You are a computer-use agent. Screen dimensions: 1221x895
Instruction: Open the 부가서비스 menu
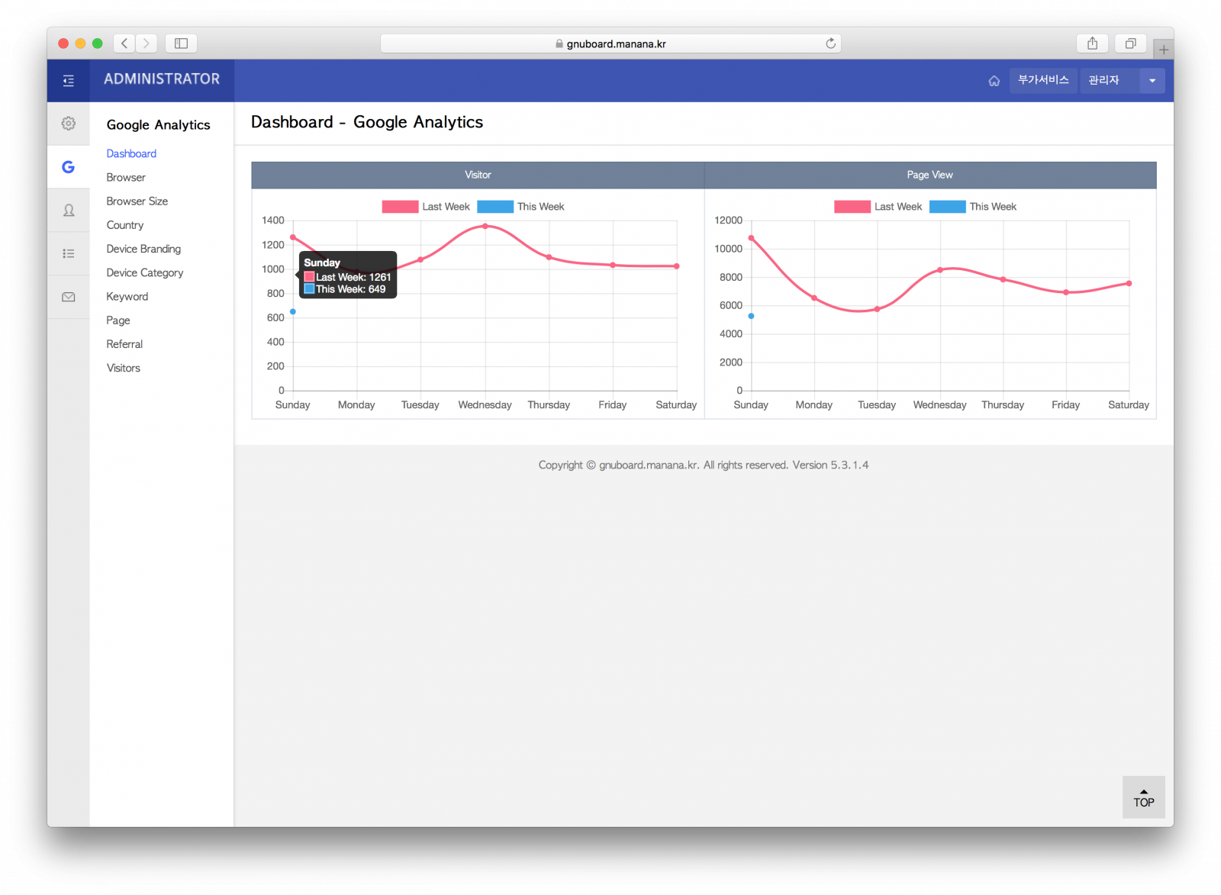point(1042,81)
